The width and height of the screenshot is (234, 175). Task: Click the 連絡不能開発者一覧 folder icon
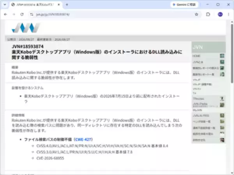(222, 128)
